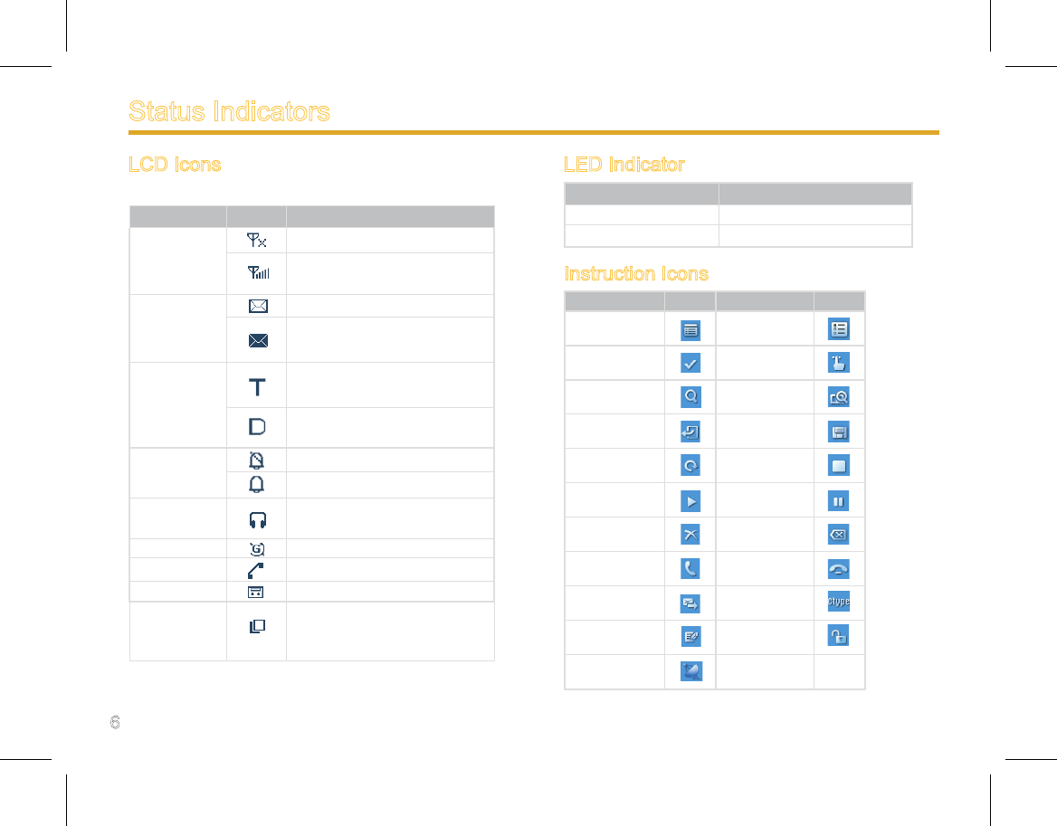
Task: Click the blue open padlock icon
Action: (x=839, y=635)
